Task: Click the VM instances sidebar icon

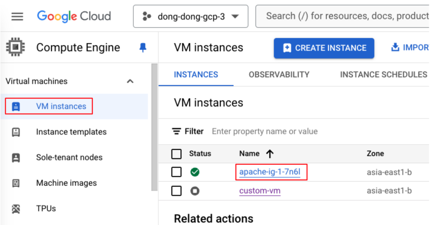Action: click(x=16, y=106)
